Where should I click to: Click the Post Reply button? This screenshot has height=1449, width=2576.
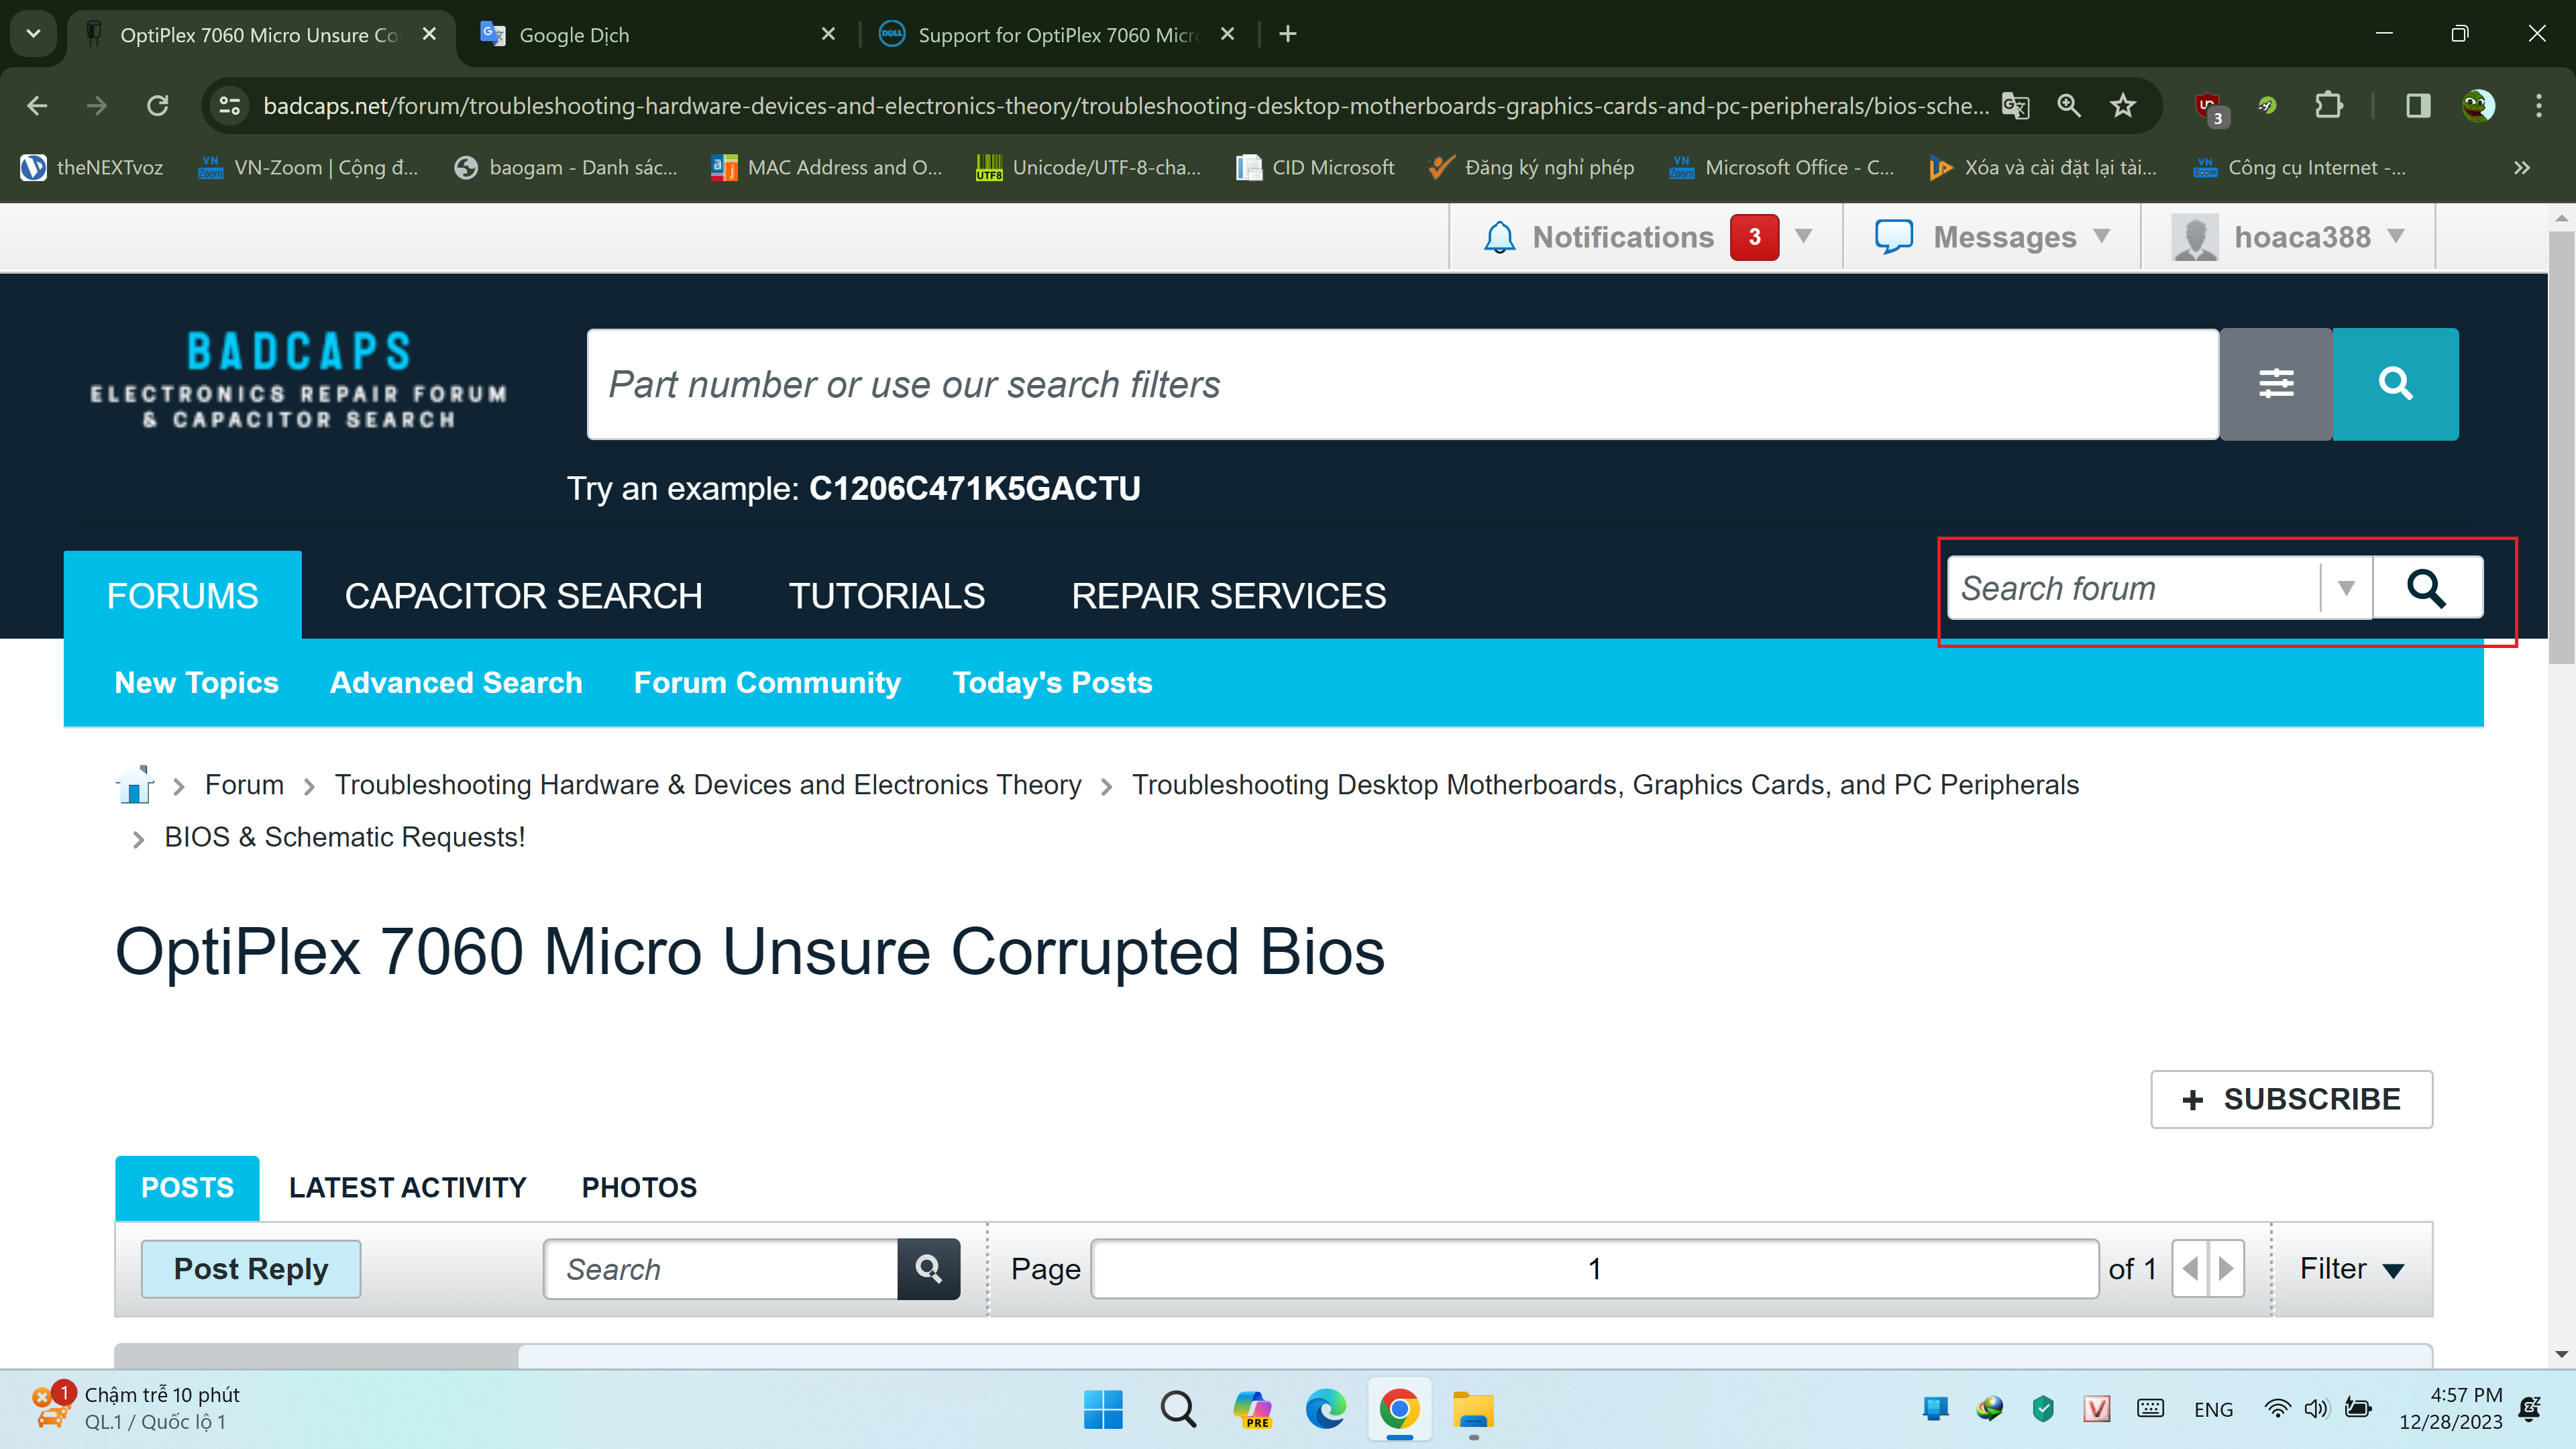(x=250, y=1269)
